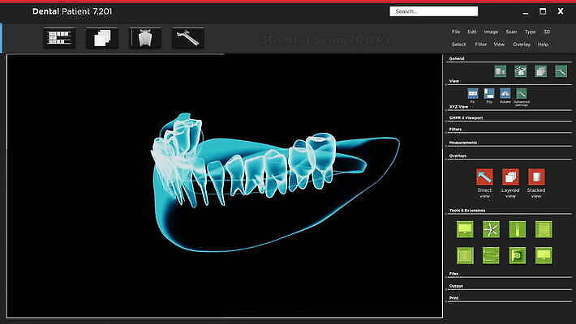
Task: Select the wrench tool icon in top toolbar
Action: 187,38
